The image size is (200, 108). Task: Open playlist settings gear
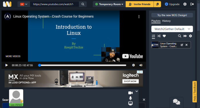coord(191,36)
